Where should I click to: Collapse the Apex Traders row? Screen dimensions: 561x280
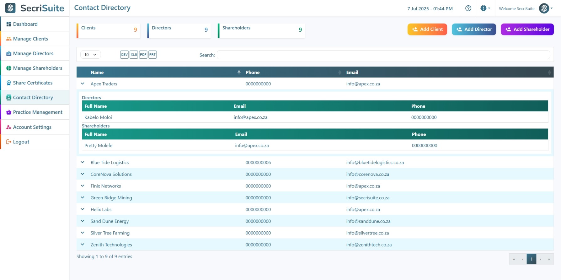coord(83,84)
